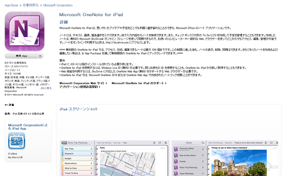The width and height of the screenshot is (283, 176).
Task: Click the Paris map screenshot thumbnail
Action: coord(128,164)
